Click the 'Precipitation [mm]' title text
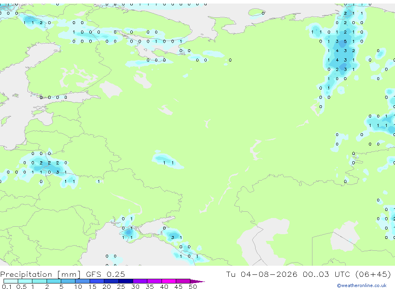The width and height of the screenshot is (395, 289). 41,274
